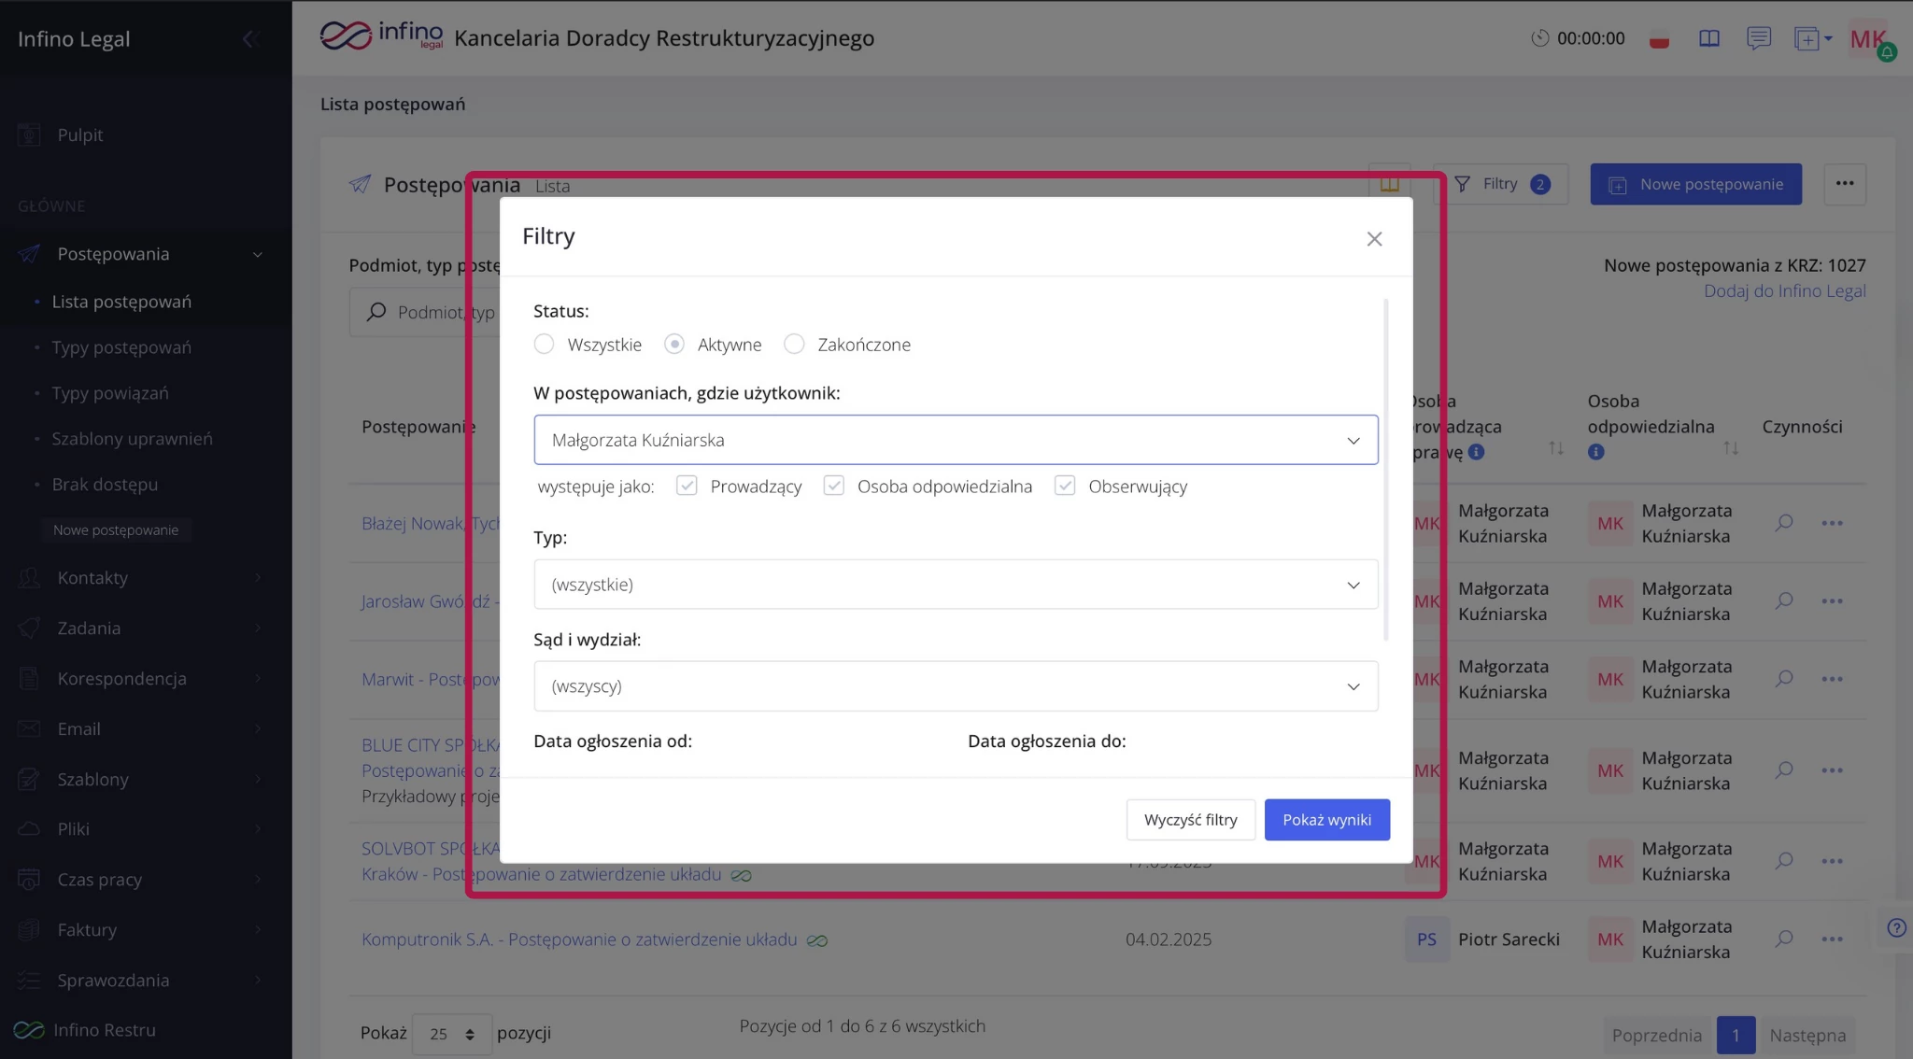This screenshot has height=1059, width=1913.
Task: Open the Małgorzata Kuźniarska user dropdown
Action: point(955,440)
